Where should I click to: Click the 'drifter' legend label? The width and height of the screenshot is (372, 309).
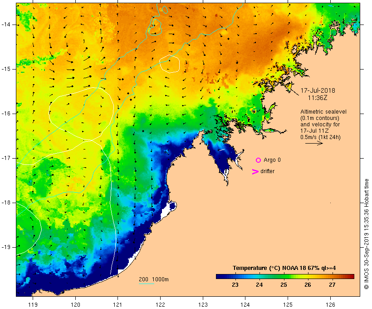(x=267, y=171)
